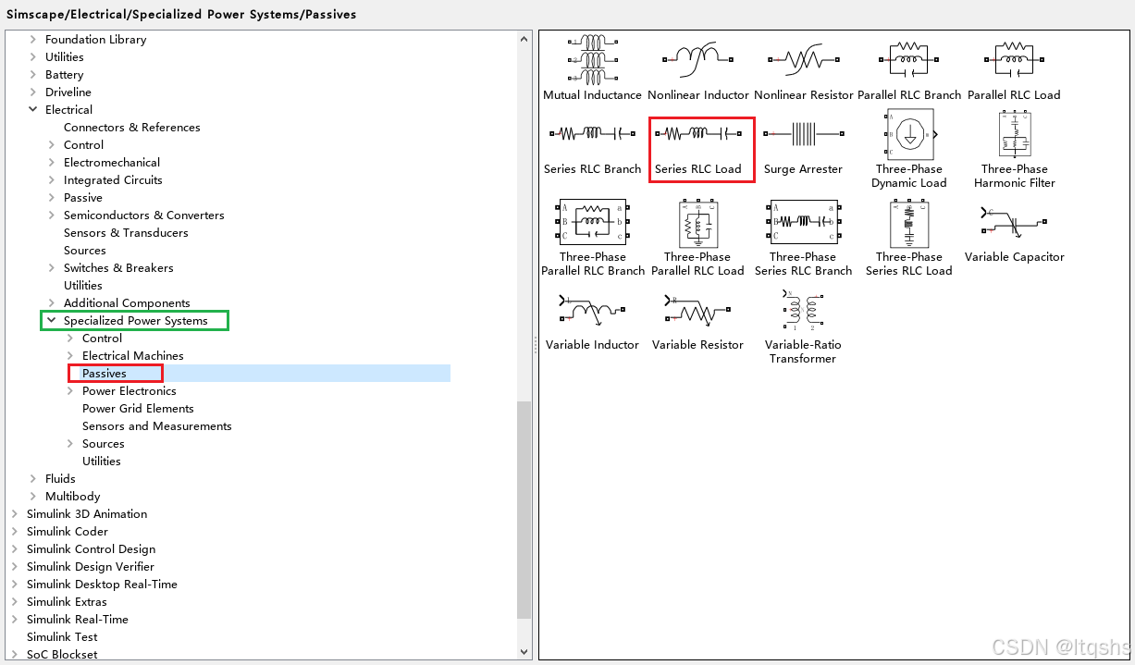
Task: Select Integrated Circuits in the tree
Action: tap(113, 180)
